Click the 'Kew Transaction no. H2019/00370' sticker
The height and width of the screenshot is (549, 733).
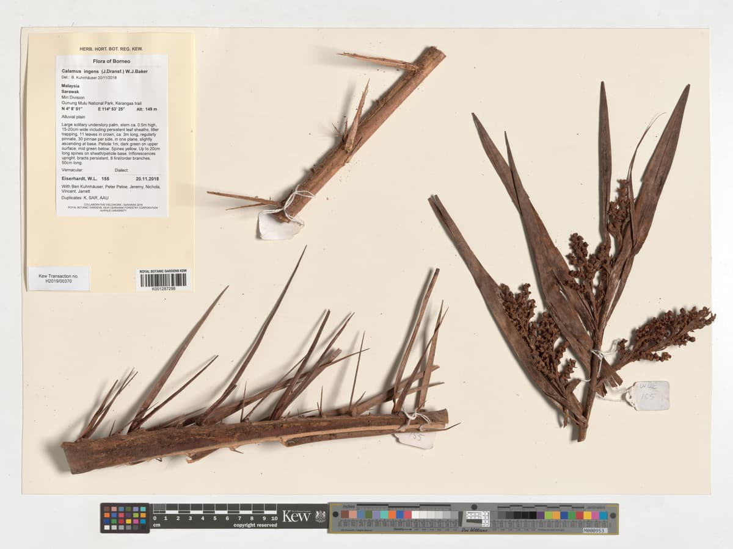(58, 278)
